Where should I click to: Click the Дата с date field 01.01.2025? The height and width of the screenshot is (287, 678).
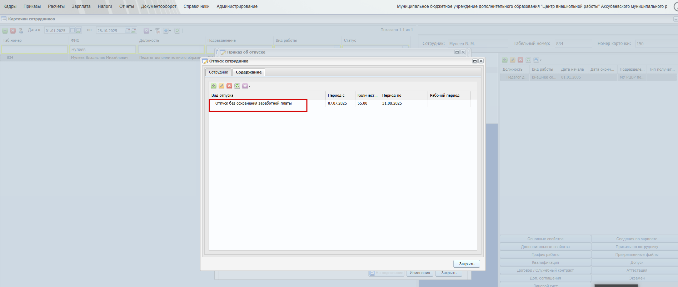pos(57,31)
